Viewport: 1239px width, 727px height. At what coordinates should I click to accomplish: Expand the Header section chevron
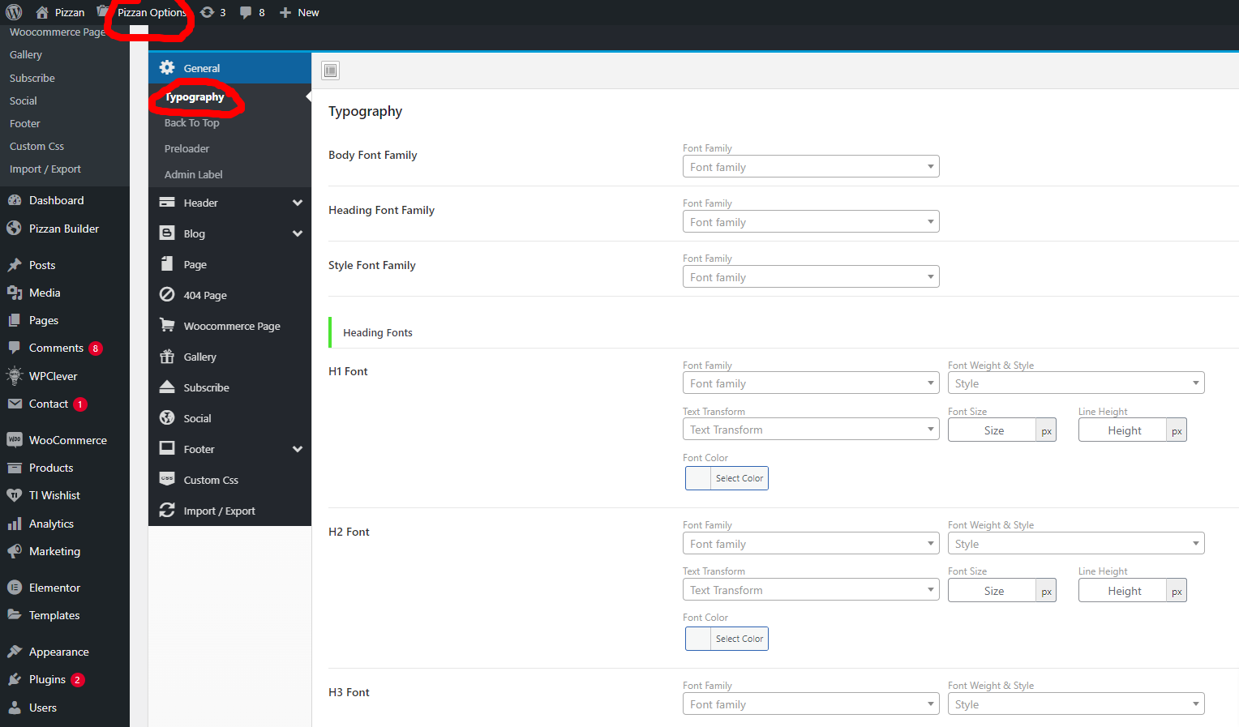click(x=298, y=203)
